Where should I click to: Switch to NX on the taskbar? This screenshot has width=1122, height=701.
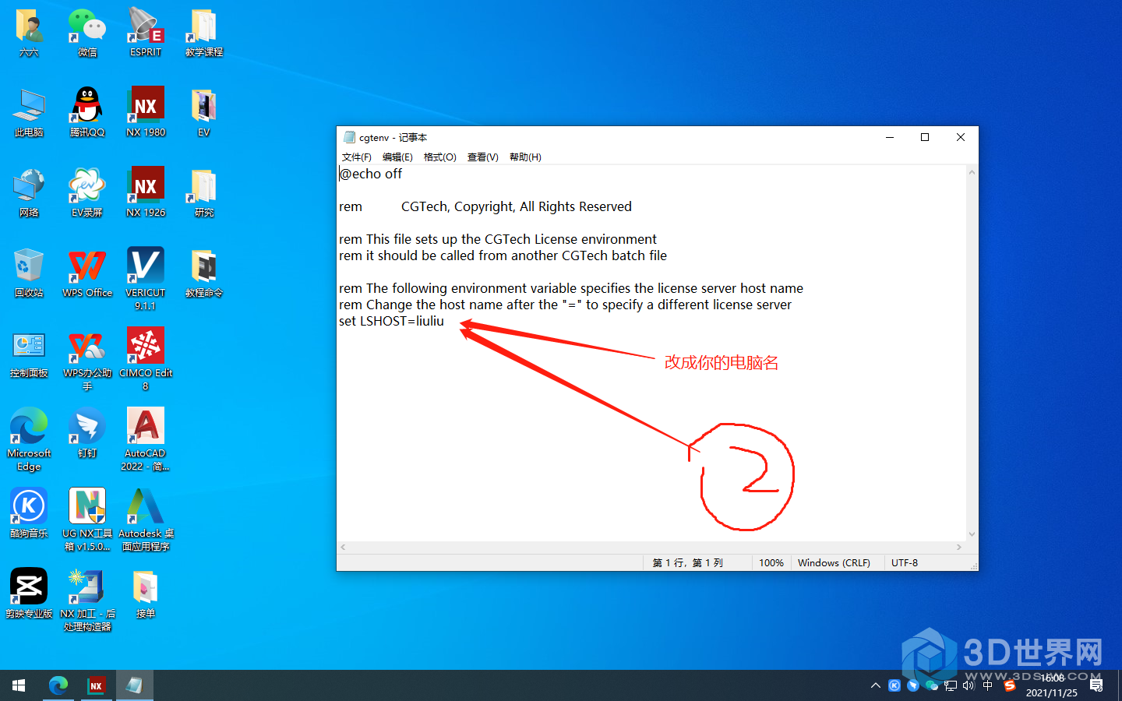[96, 685]
